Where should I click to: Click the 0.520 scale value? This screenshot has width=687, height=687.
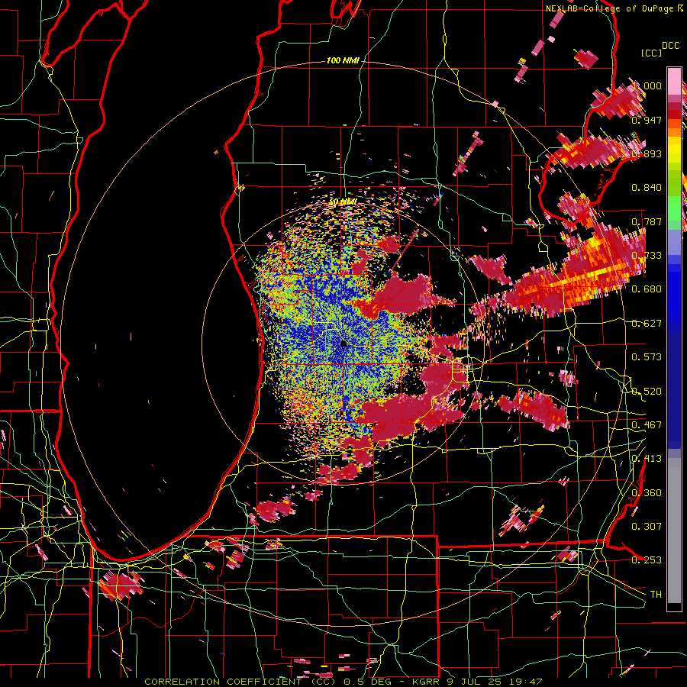647,392
